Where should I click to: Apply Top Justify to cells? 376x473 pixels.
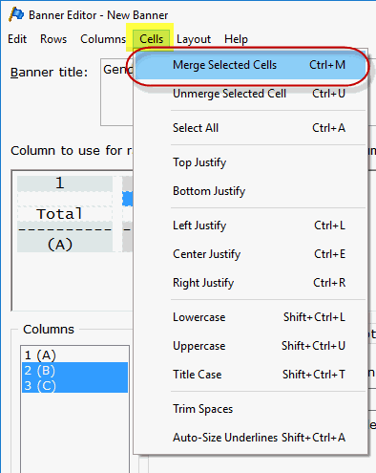[251, 162]
